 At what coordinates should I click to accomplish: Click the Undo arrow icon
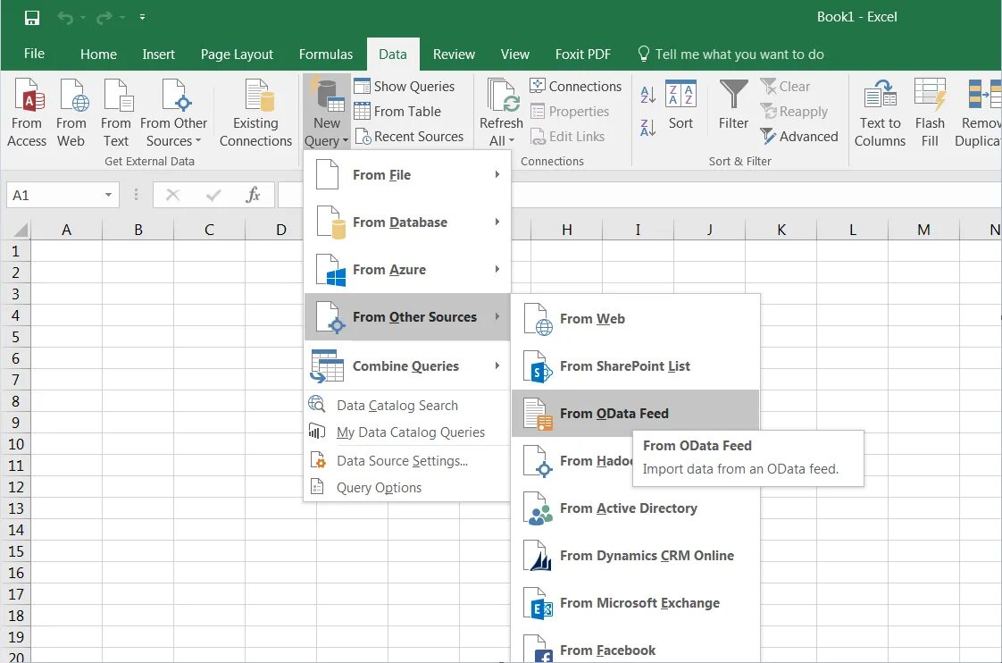(65, 17)
